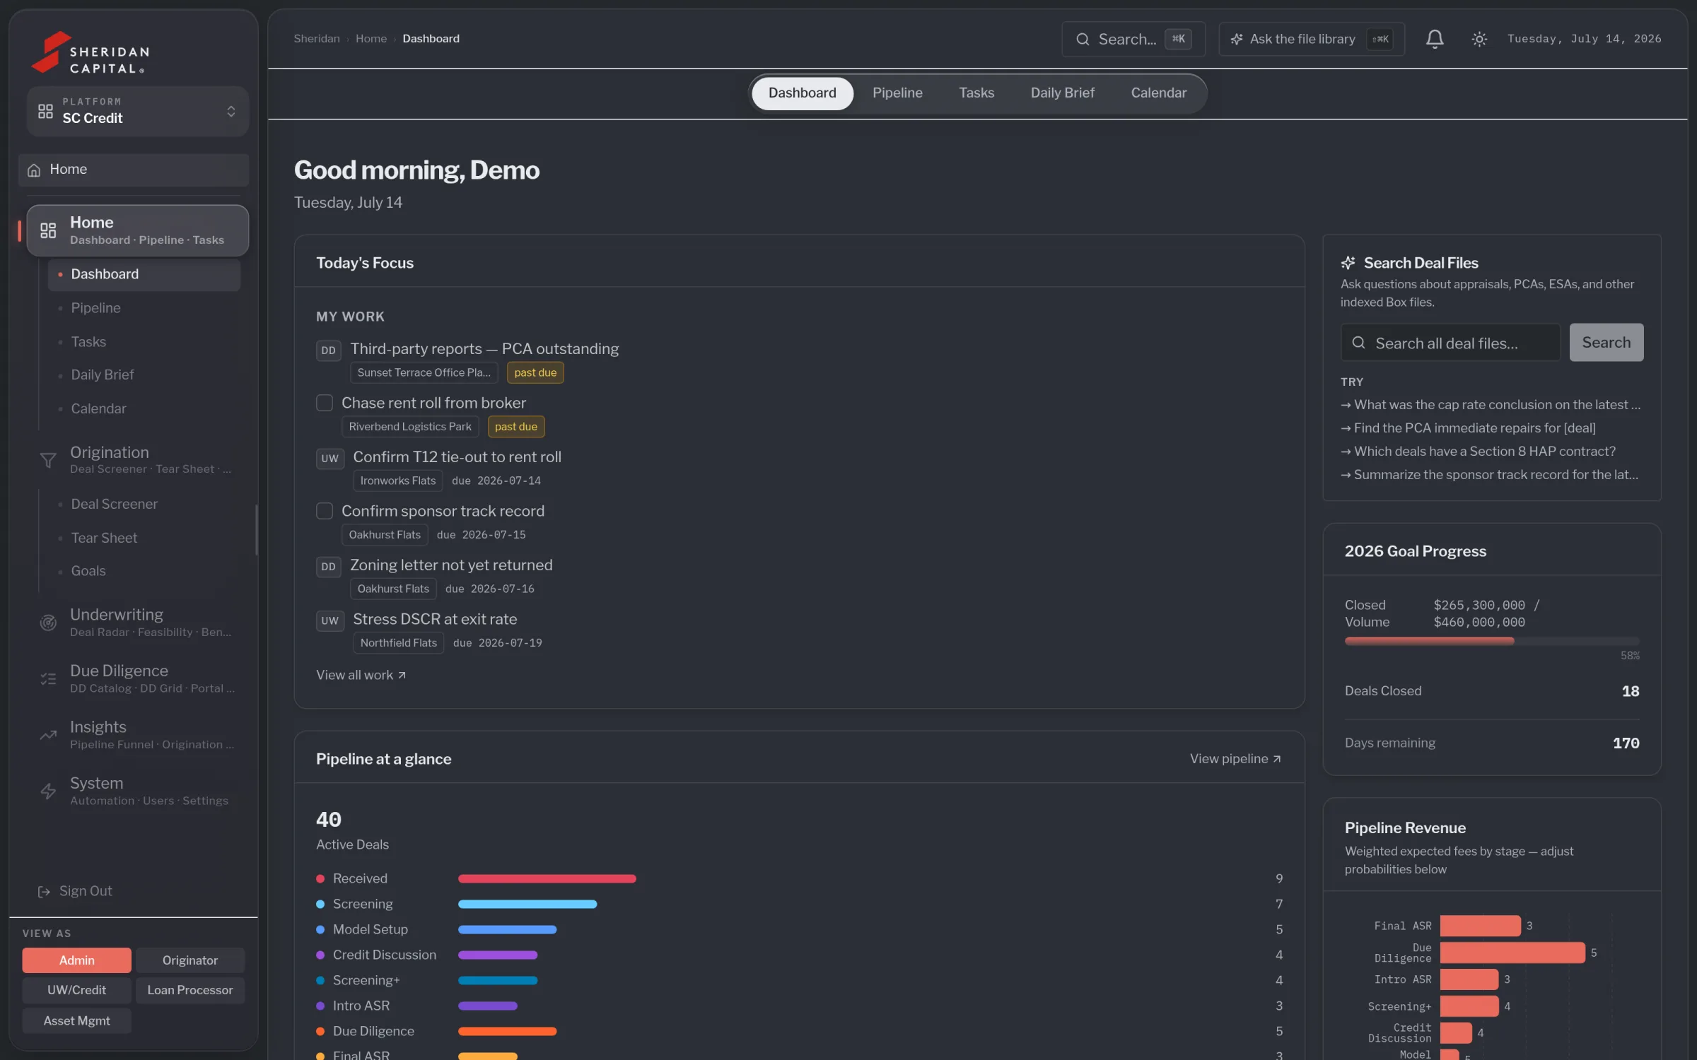
Task: Click the Riverbend Logistics Park tag
Action: point(410,427)
